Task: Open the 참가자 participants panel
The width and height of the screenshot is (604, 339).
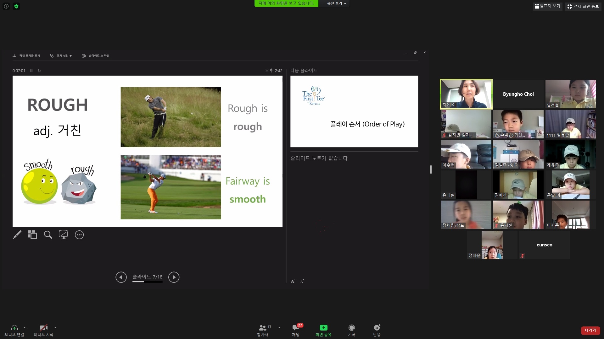Action: coord(263,330)
